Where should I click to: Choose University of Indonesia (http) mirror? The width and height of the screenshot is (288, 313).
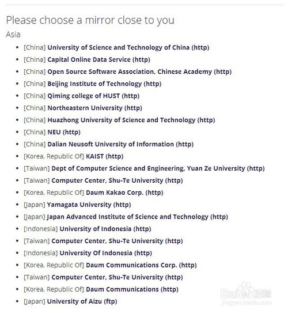[x=105, y=229]
